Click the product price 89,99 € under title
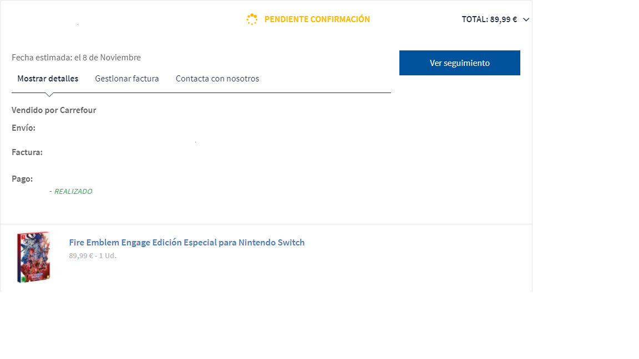Screen dimensions: 639x359 tap(81, 255)
